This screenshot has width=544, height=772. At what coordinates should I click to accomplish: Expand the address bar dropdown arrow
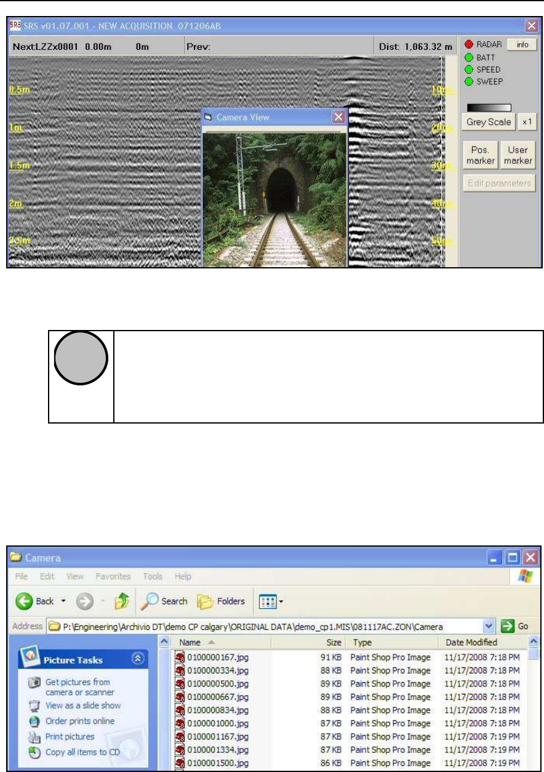click(489, 626)
